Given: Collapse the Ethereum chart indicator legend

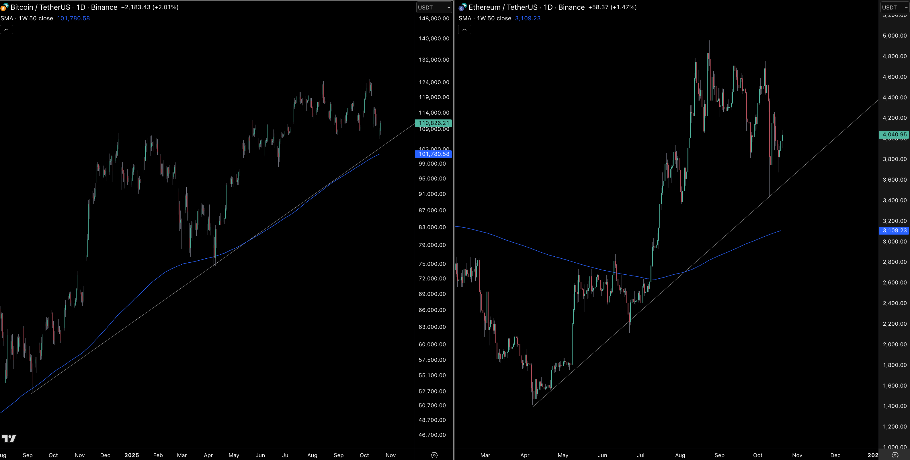Looking at the screenshot, I should pos(464,30).
